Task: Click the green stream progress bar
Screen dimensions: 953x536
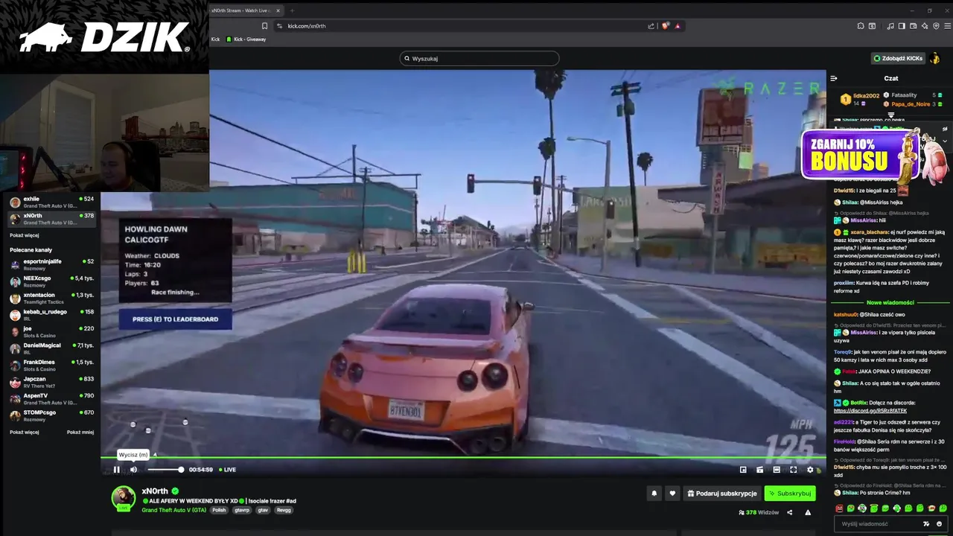Action: click(x=463, y=456)
